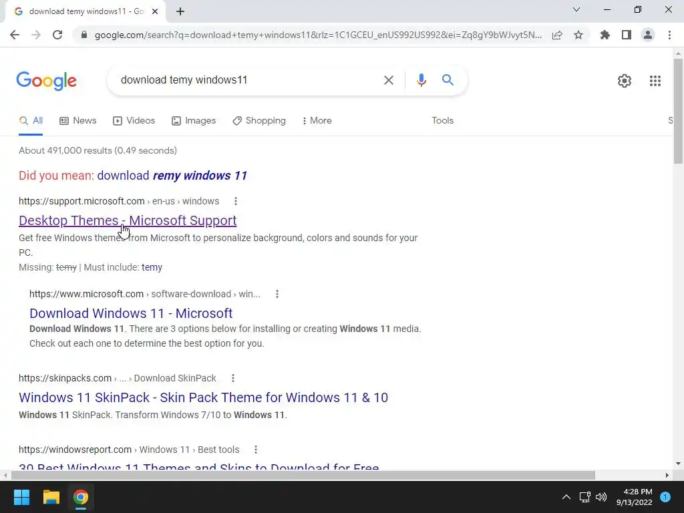This screenshot has height=513, width=684.
Task: Switch to the Shopping tab
Action: [259, 121]
